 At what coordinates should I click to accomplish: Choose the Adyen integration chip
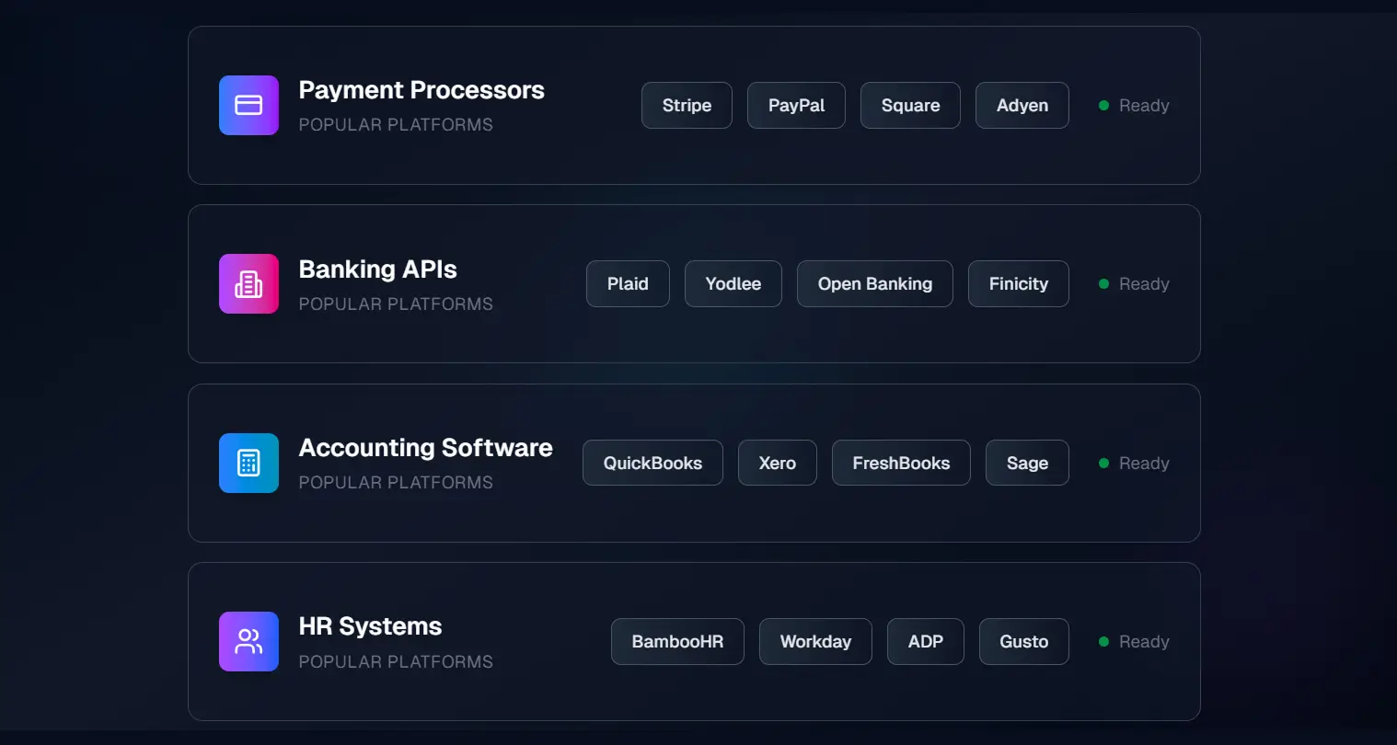coord(1022,105)
